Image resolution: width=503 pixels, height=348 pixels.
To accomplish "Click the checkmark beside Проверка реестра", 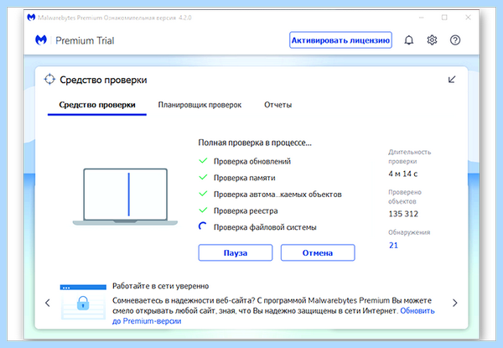I will coord(203,210).
